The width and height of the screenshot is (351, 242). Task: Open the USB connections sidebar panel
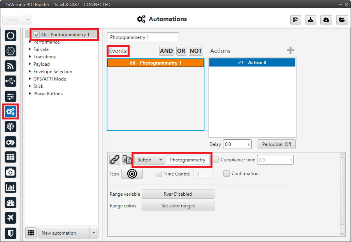[x=11, y=81]
